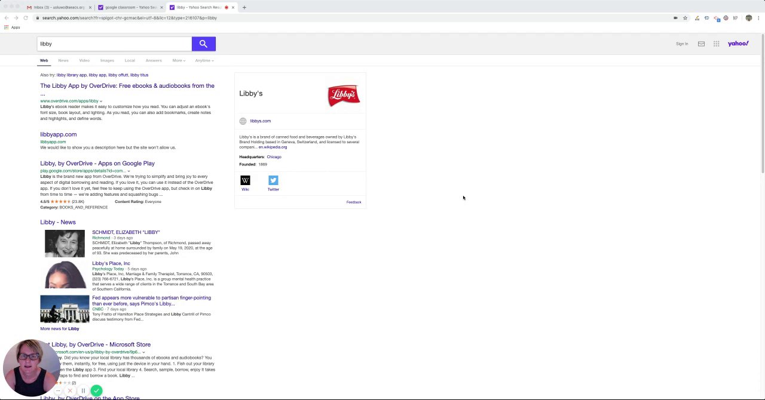
Task: Expand the Anytime time filter dropdown
Action: (x=204, y=60)
